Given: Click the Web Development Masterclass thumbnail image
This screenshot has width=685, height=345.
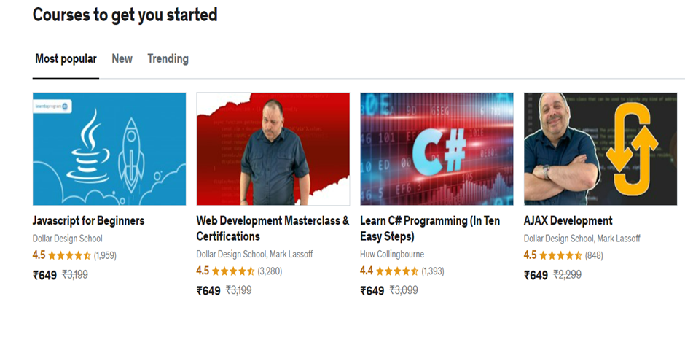Looking at the screenshot, I should point(273,149).
